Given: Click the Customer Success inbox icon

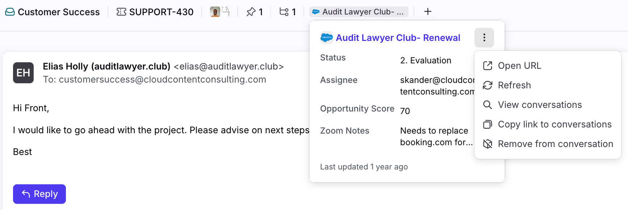Looking at the screenshot, I should [x=10, y=12].
